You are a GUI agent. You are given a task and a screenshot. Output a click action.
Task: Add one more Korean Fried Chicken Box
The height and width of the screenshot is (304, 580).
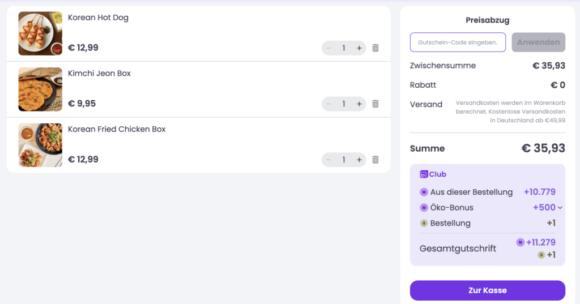pyautogui.click(x=359, y=160)
